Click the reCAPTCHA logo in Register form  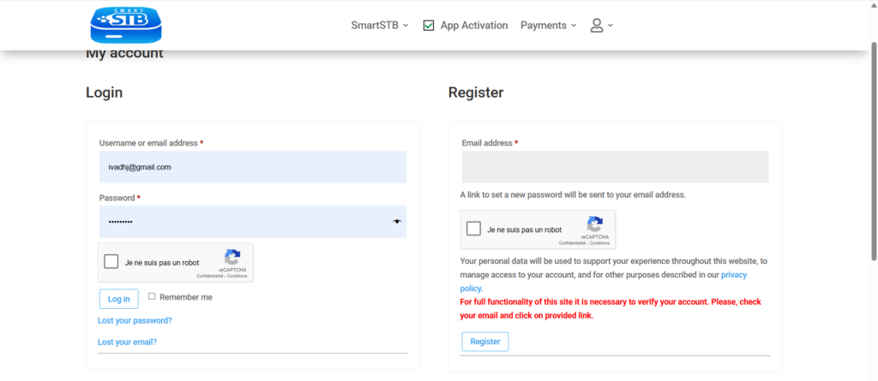pyautogui.click(x=595, y=224)
